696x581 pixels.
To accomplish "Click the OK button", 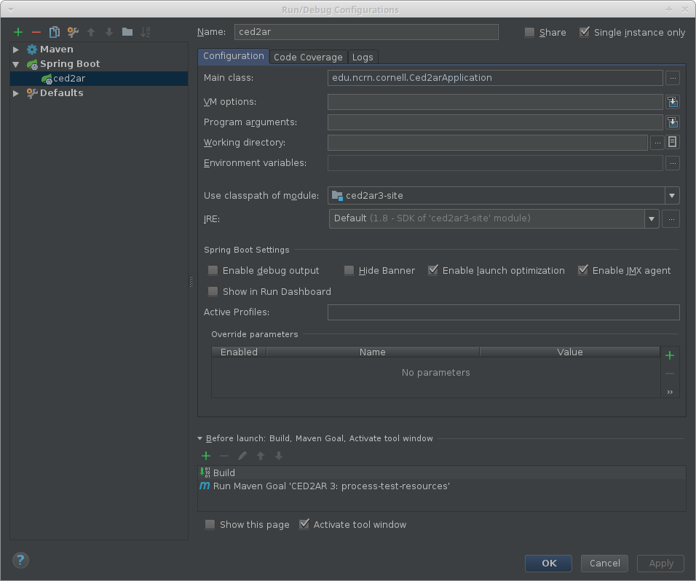I will pos(549,564).
